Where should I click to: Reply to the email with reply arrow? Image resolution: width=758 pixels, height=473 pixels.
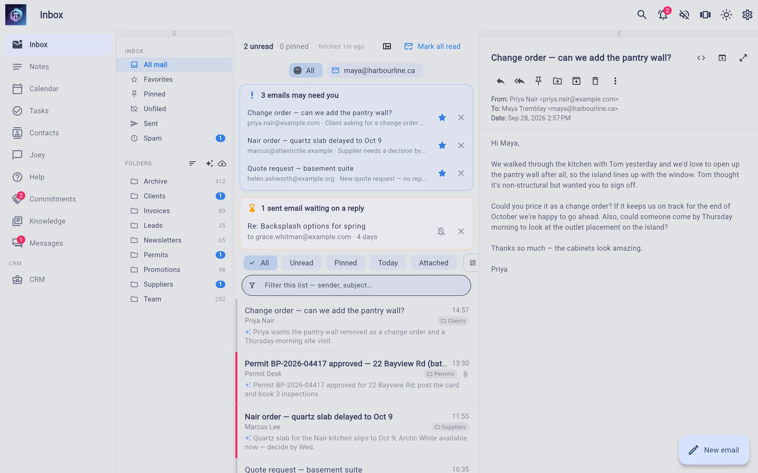[500, 81]
